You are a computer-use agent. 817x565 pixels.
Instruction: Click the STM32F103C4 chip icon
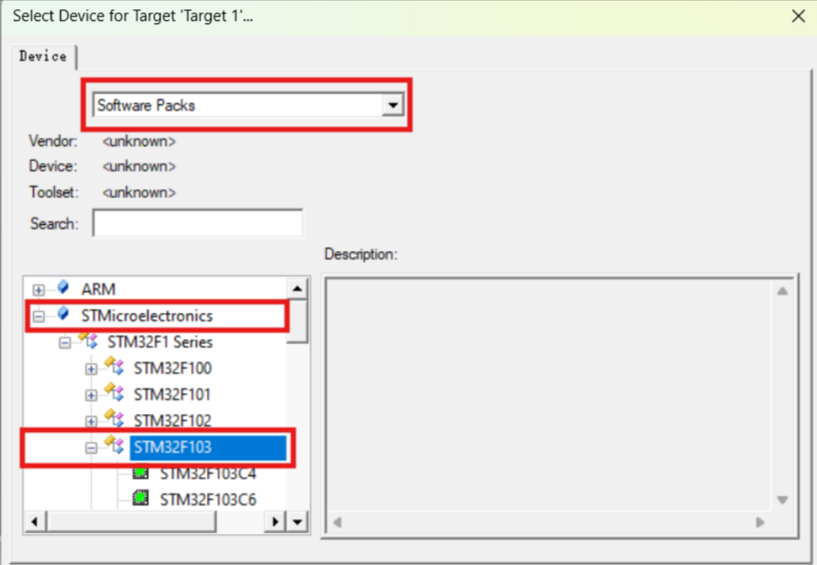[141, 473]
